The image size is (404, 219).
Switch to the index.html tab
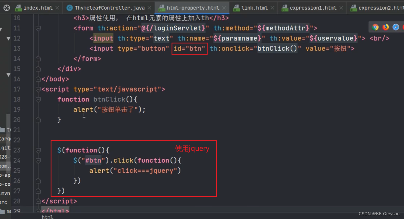click(38, 8)
